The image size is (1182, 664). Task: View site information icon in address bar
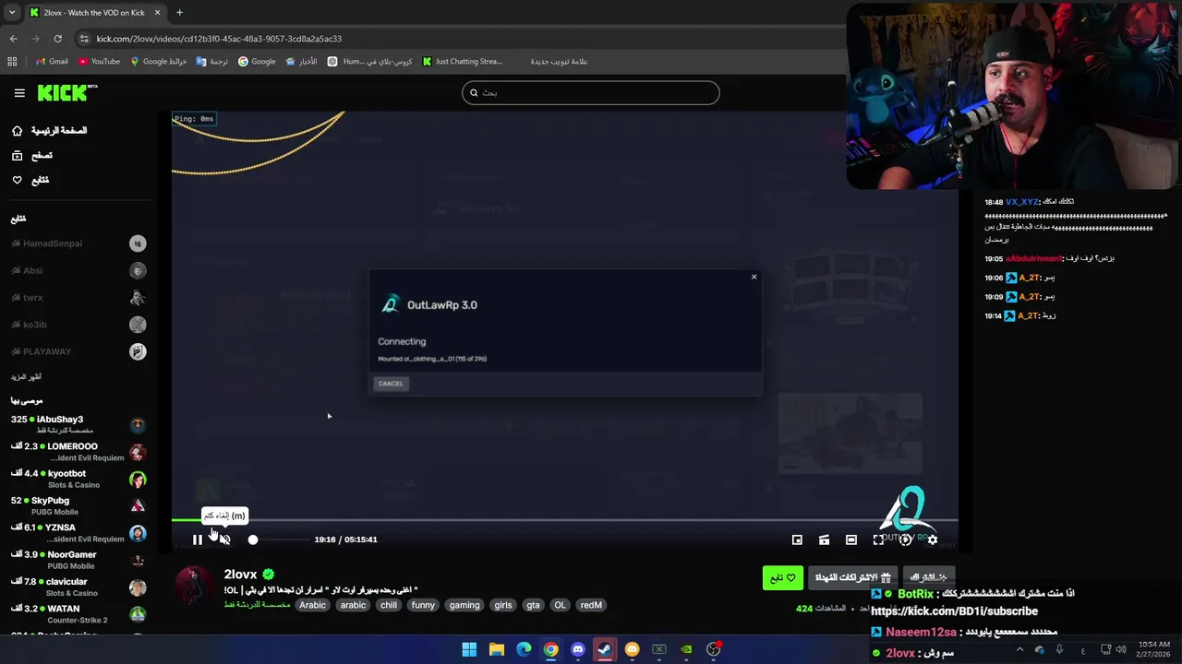click(84, 39)
